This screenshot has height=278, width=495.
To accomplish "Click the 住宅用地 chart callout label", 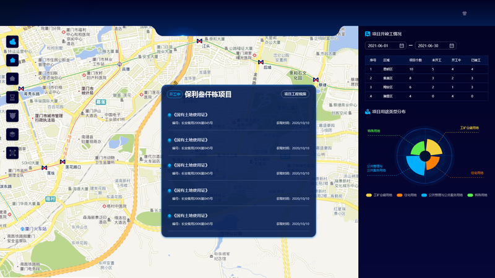I will pos(477,173).
